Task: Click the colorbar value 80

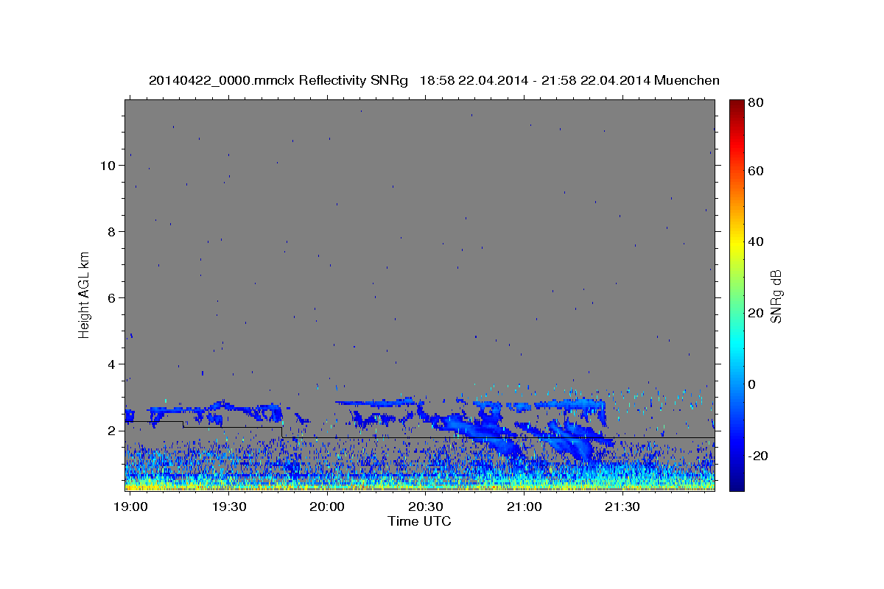Action: point(757,103)
